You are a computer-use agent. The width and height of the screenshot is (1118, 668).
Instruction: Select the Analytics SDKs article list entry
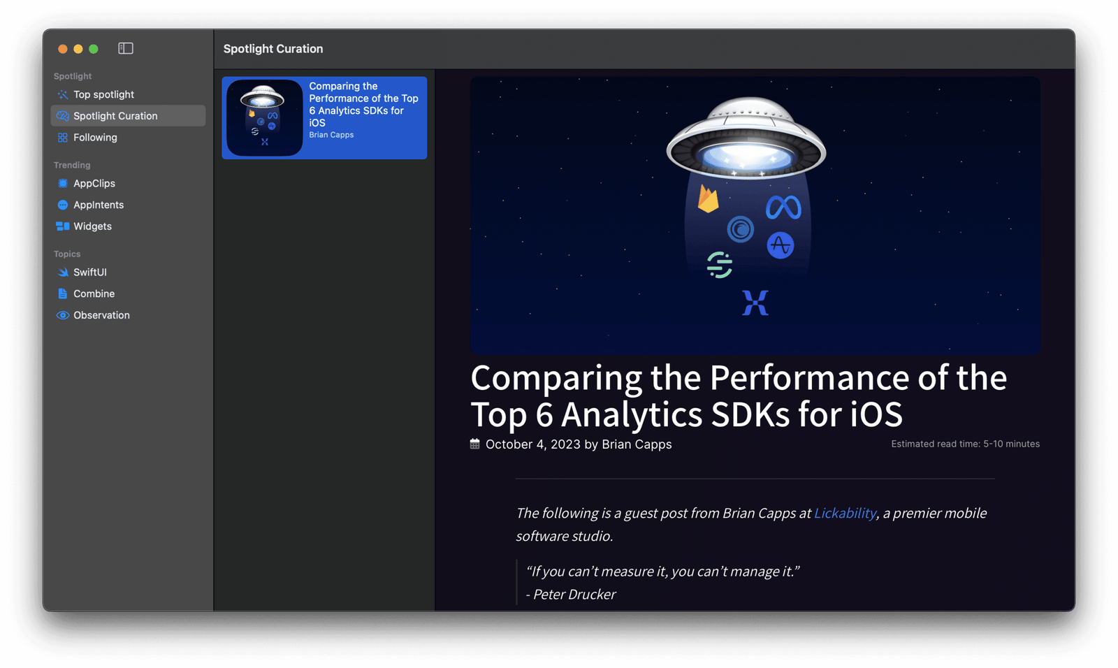click(324, 117)
